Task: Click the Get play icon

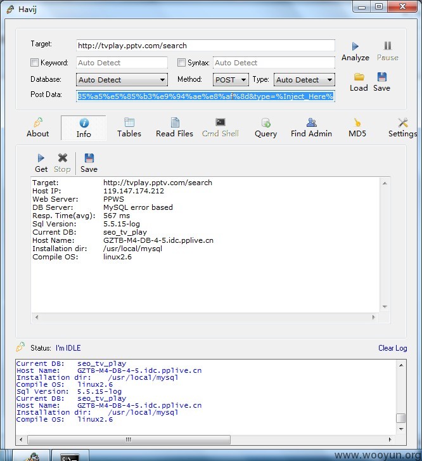Action: pos(41,158)
